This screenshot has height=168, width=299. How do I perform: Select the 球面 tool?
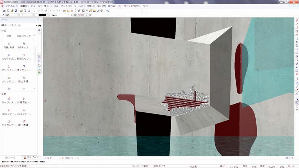pyautogui.click(x=9, y=36)
